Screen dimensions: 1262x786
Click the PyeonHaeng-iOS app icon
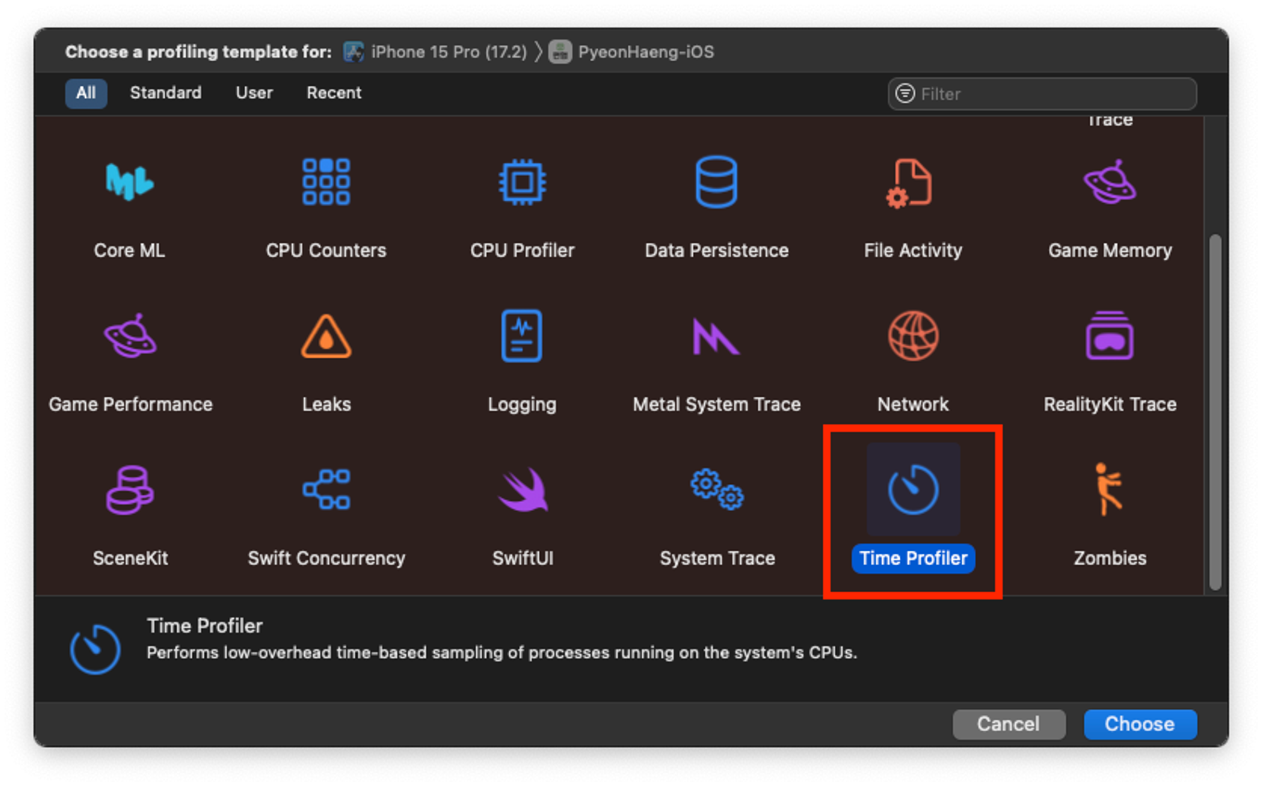pyautogui.click(x=560, y=52)
